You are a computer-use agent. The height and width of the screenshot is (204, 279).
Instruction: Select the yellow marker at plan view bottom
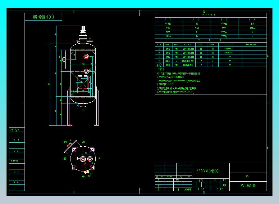[x=86, y=172]
